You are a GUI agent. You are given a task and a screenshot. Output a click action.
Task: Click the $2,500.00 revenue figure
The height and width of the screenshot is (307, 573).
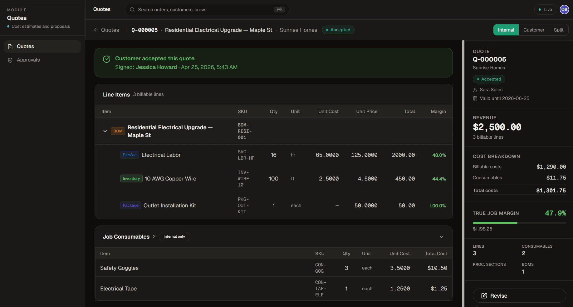click(x=497, y=127)
